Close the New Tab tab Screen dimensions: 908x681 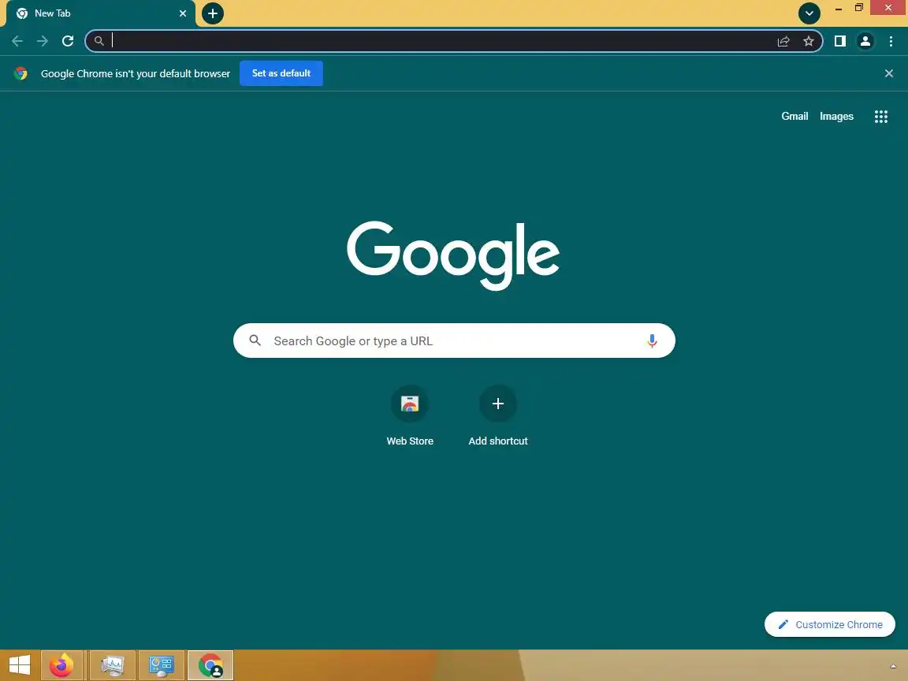click(x=183, y=13)
